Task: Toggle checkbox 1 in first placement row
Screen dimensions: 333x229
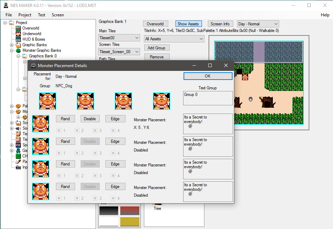Action: pos(59,131)
